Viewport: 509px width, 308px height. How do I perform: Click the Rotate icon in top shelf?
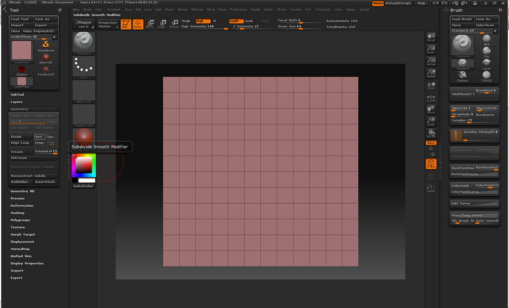pyautogui.click(x=174, y=24)
